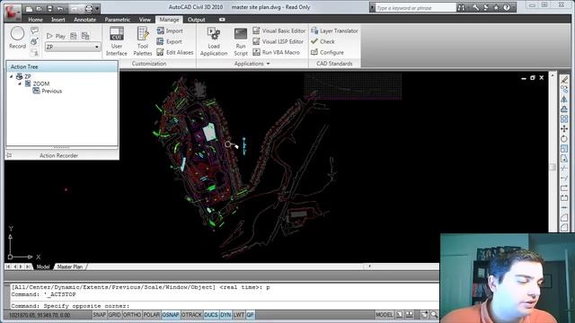Click Load Application
This screenshot has width=575, height=323.
tap(214, 41)
